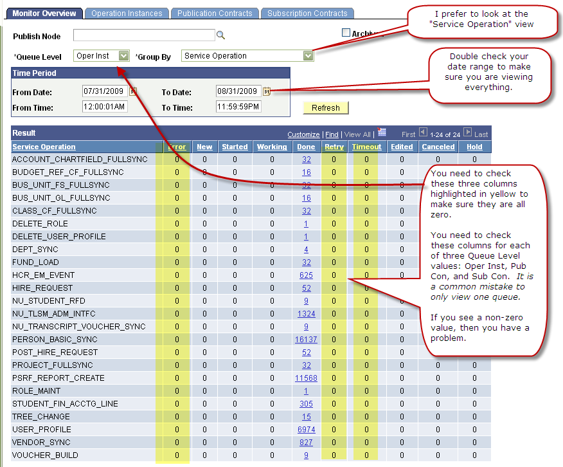
Task: Open Done count 9 for NU_TRANSCRIPT_VOUCHER_SYNC
Action: 306,327
